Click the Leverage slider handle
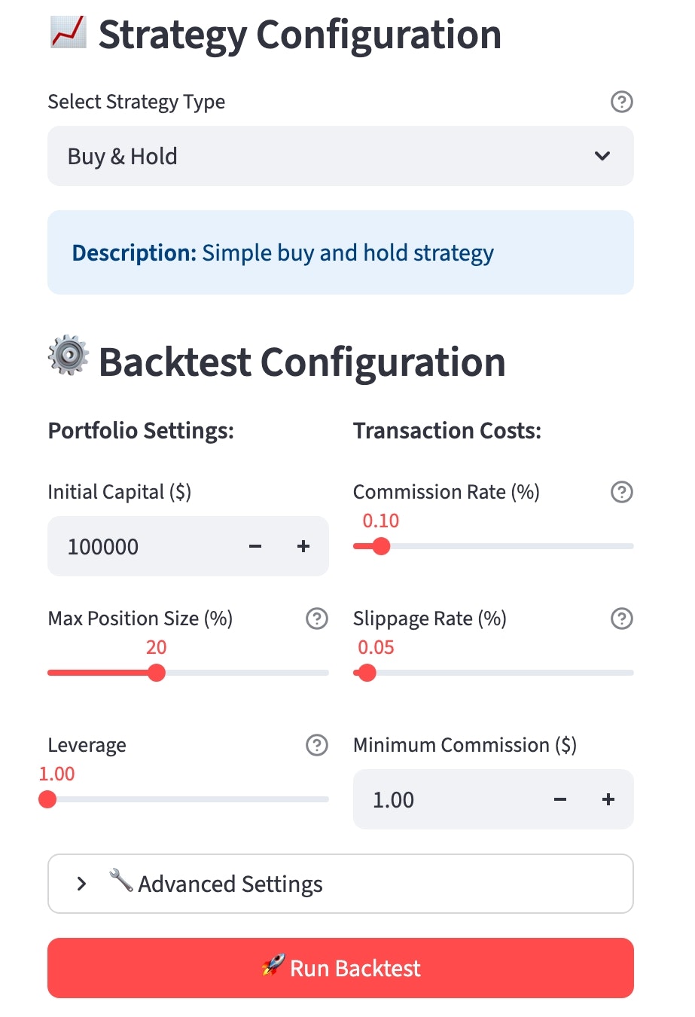 coord(47,799)
